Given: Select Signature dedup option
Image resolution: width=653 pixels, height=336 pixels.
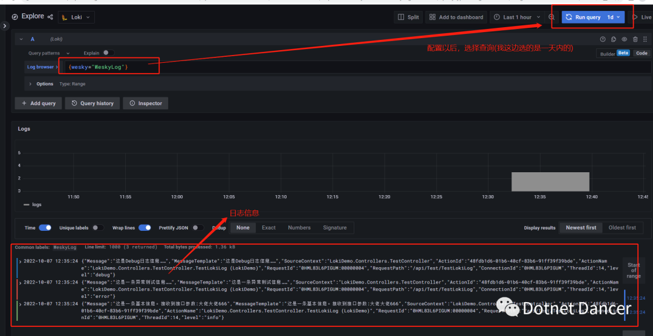Looking at the screenshot, I should tap(335, 228).
